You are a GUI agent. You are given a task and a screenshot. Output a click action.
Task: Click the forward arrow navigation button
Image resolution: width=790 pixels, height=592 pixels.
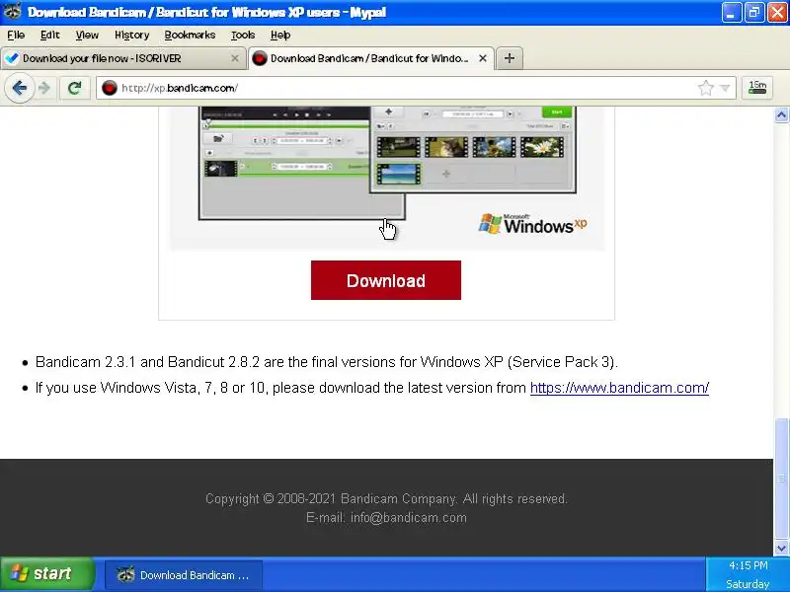pyautogui.click(x=44, y=88)
